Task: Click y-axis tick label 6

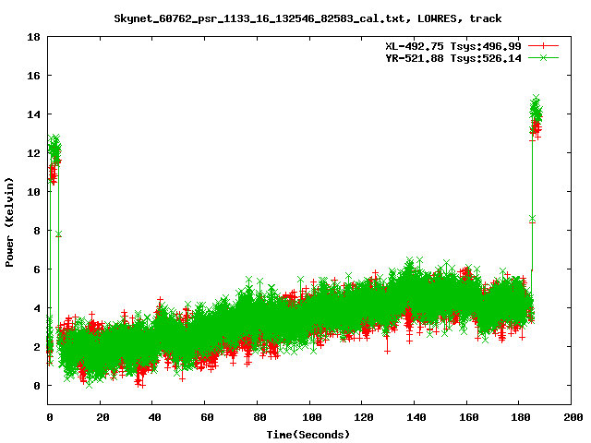Action: click(37, 269)
